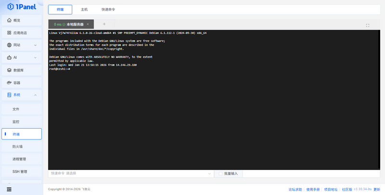The width and height of the screenshot is (385, 195).
Task: Open 防火墙 in the sidebar
Action: 18,146
